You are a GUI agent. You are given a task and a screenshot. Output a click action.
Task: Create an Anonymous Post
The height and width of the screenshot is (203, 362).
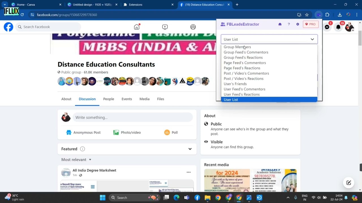[83, 133]
